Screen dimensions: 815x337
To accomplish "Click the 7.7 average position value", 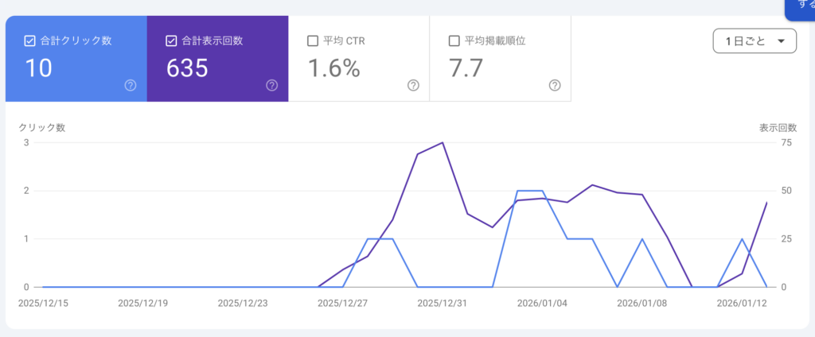I will tap(466, 69).
